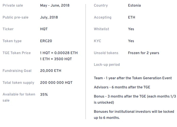
Task: Select the May - June, 2018 date text
Action: pos(55,5)
